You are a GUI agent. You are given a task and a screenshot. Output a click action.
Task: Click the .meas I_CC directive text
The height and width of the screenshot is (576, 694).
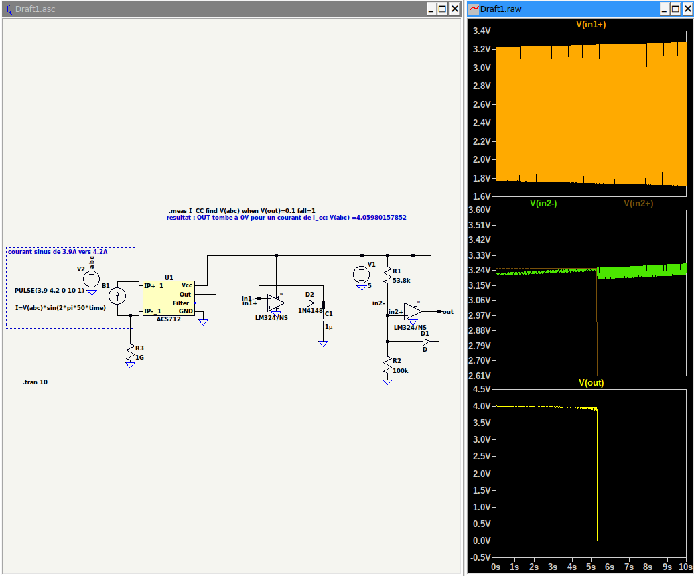coord(242,210)
